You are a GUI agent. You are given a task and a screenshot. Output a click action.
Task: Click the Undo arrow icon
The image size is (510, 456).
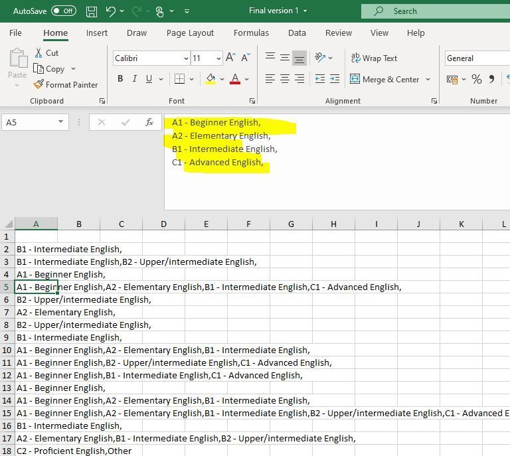(x=111, y=11)
